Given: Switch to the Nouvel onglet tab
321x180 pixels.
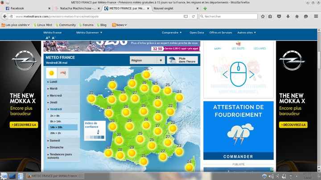Looking at the screenshot, I should coord(176,8).
